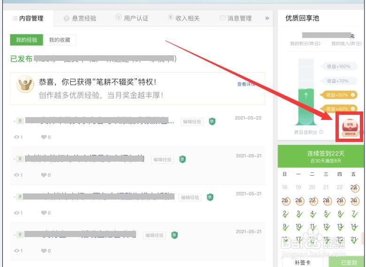366x267 pixels.
Task: Click the 收益+70% tier label
Action: (338, 81)
